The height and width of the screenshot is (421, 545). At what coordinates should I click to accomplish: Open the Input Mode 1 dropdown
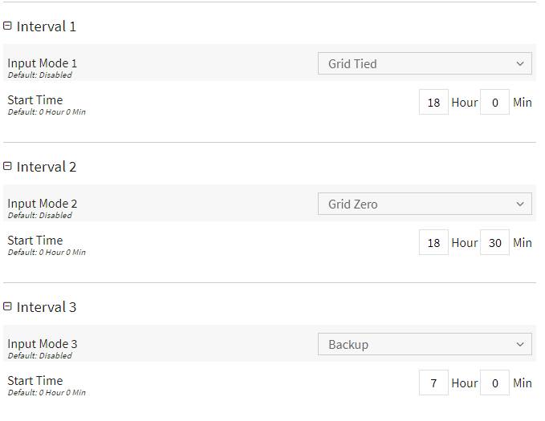(425, 63)
